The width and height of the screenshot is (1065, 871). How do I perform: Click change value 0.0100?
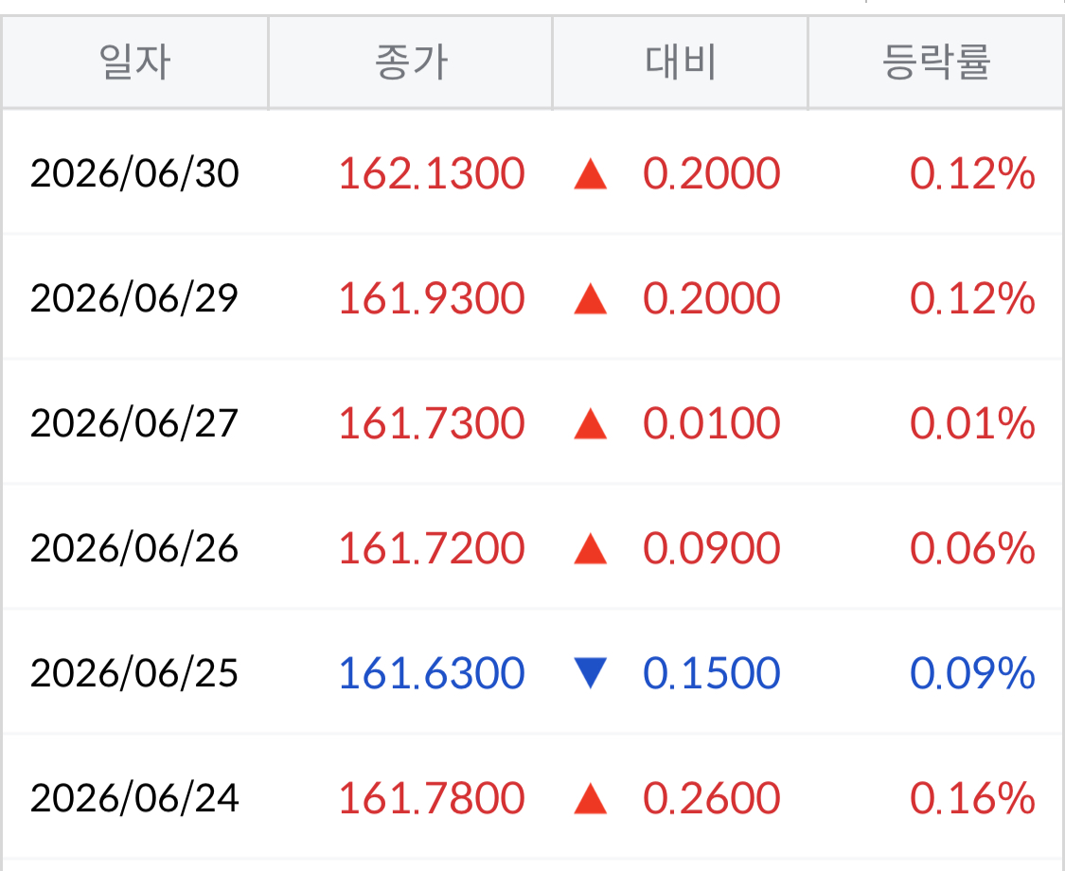click(x=712, y=423)
